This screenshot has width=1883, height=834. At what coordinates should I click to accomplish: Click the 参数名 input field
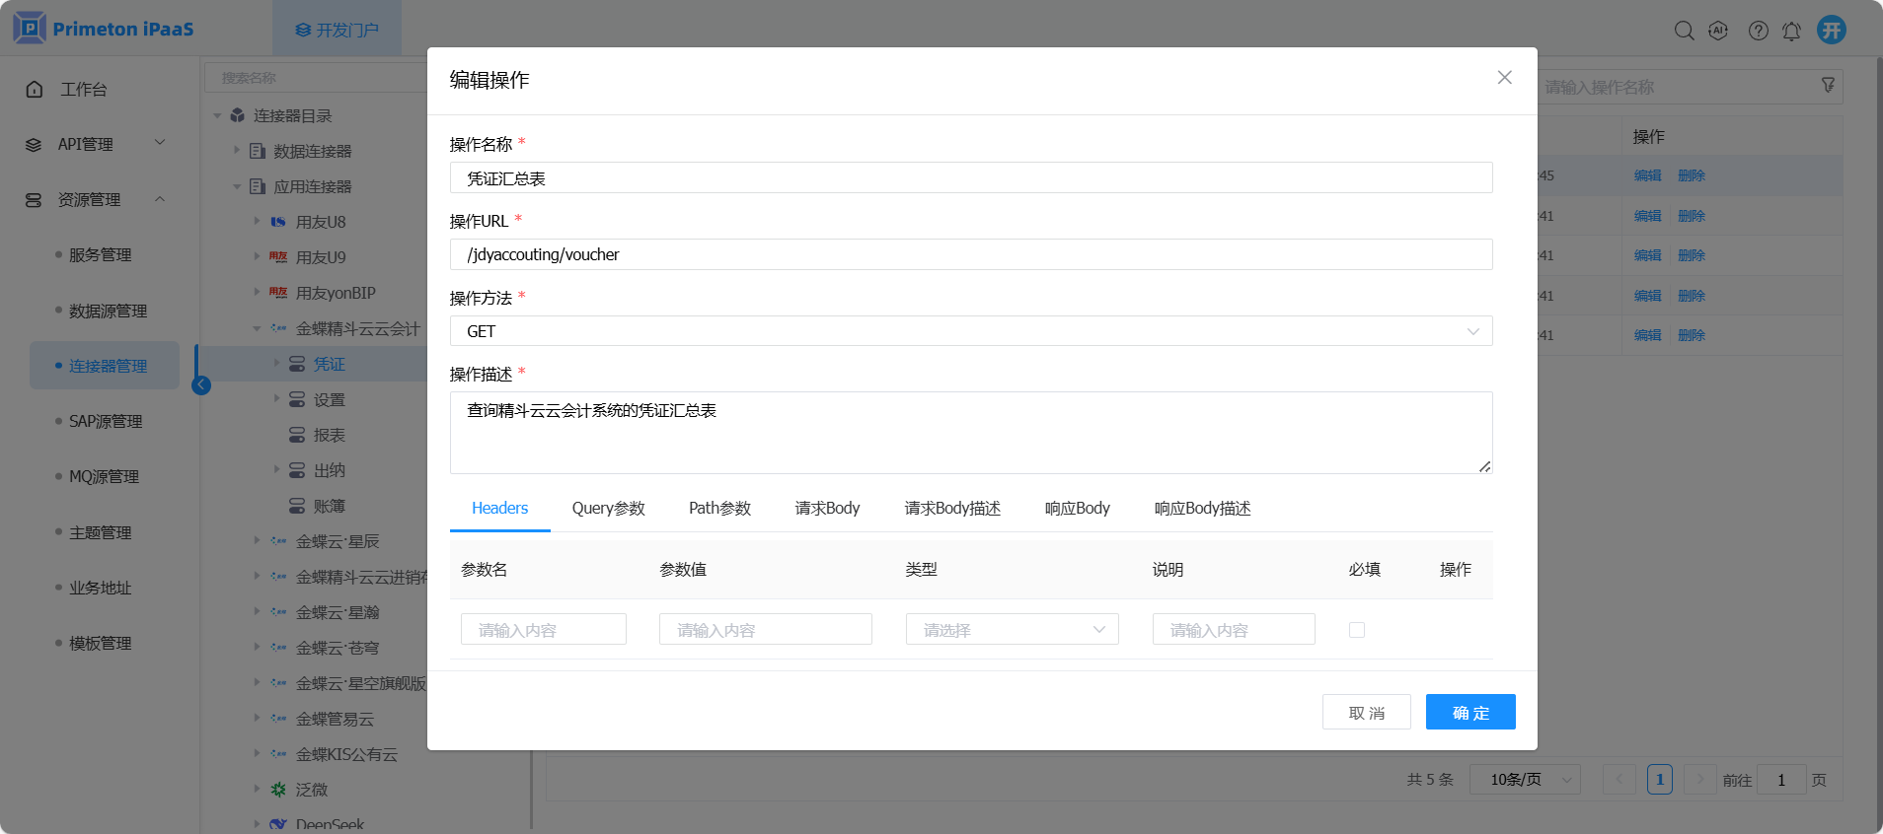click(543, 630)
